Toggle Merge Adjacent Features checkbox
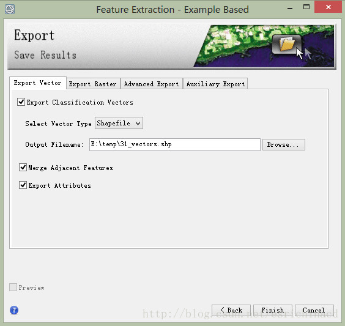Image resolution: width=345 pixels, height=326 pixels. tap(23, 168)
